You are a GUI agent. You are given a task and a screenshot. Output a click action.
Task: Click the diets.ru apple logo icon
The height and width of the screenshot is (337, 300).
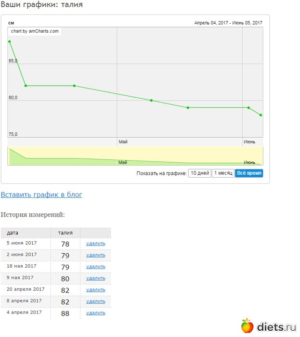pyautogui.click(x=247, y=325)
